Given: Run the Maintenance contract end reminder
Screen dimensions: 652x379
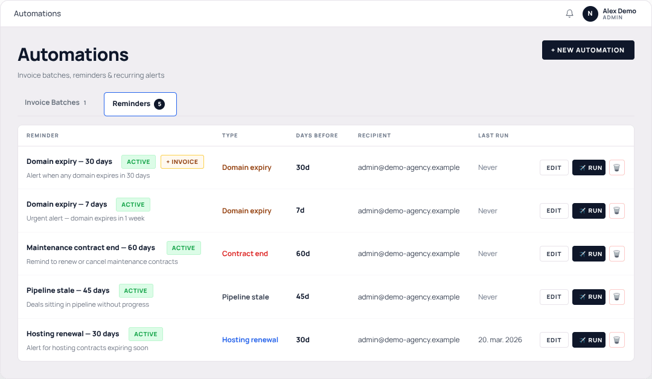Looking at the screenshot, I should pos(589,254).
